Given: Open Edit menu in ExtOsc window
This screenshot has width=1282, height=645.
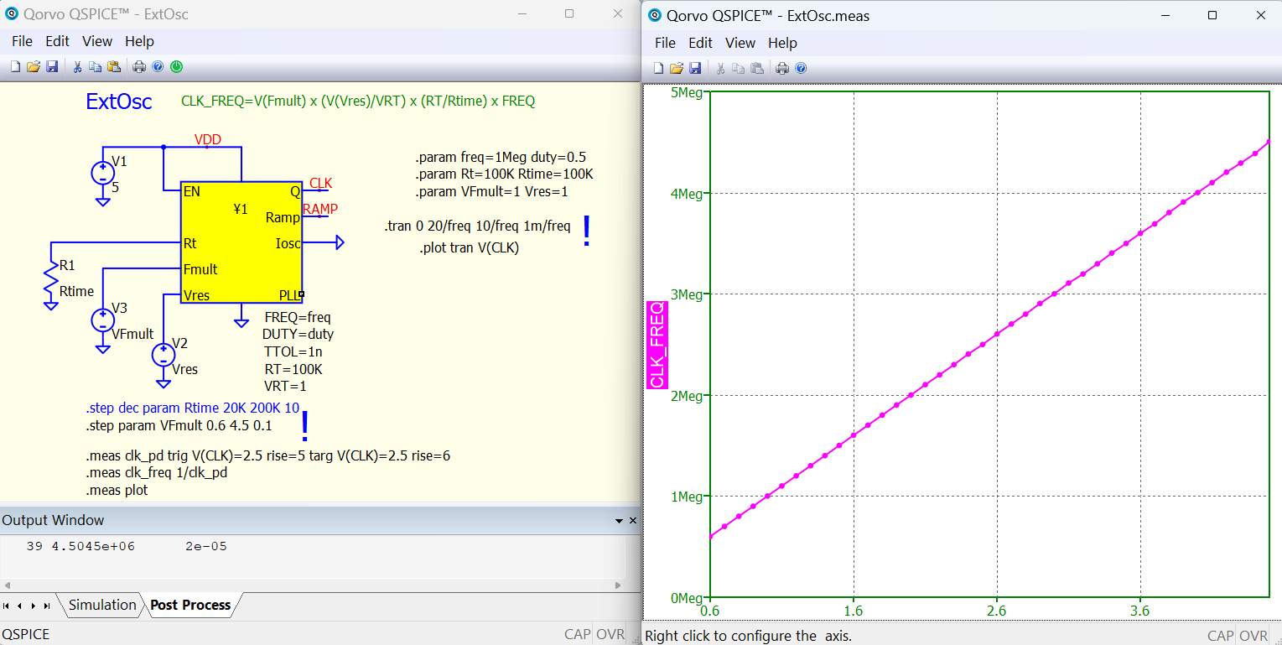Looking at the screenshot, I should tap(58, 41).
